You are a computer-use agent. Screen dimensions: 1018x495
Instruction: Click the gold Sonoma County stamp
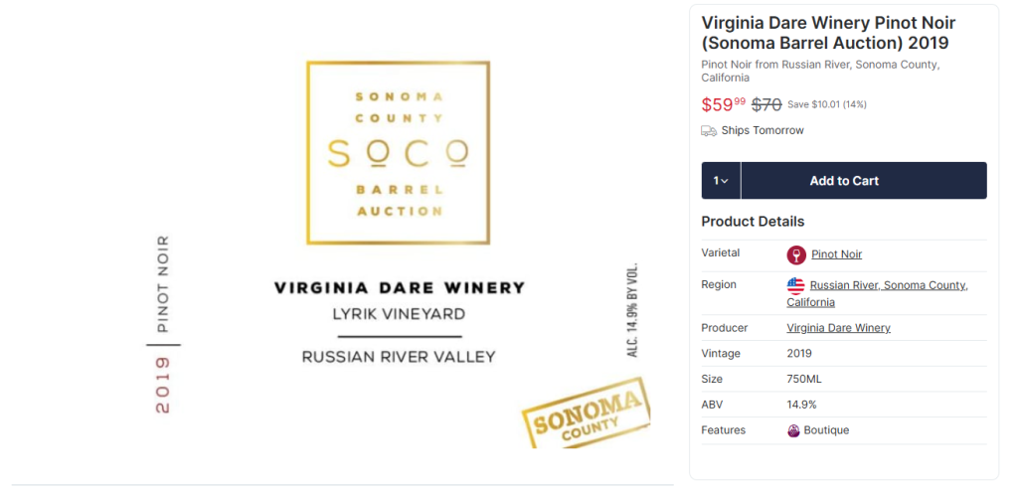(x=588, y=412)
